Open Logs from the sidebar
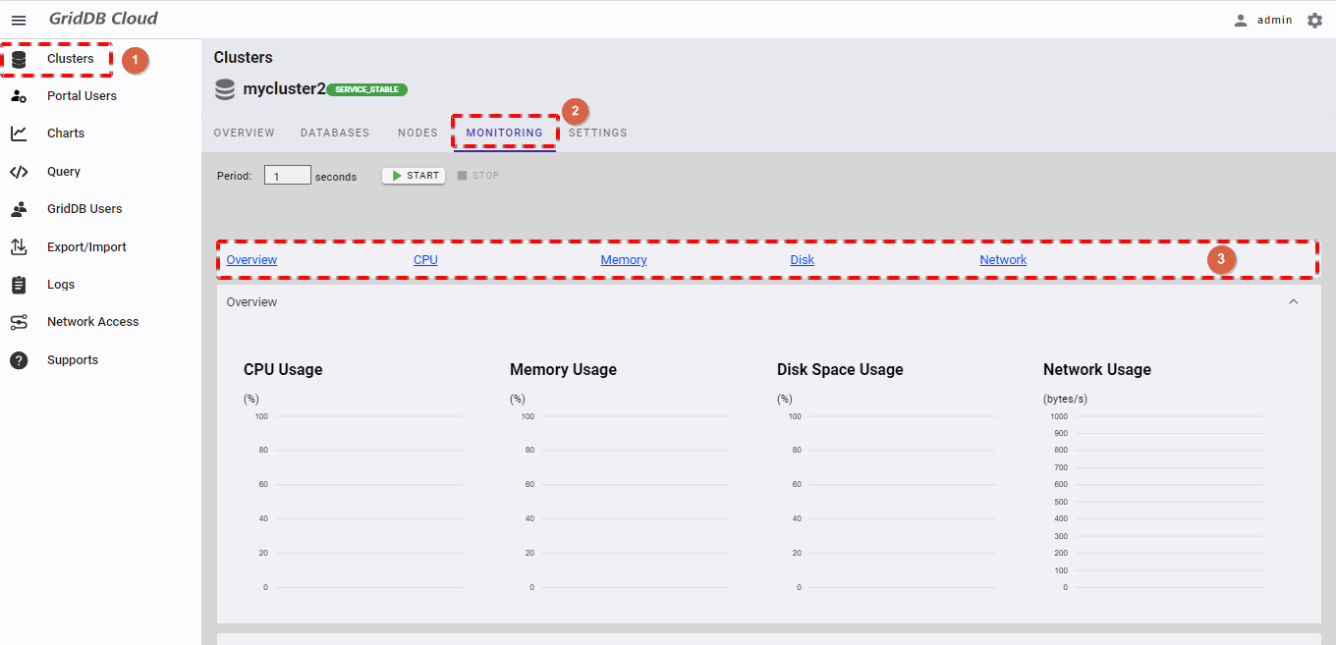Screen dimensions: 1336x645 61,285
